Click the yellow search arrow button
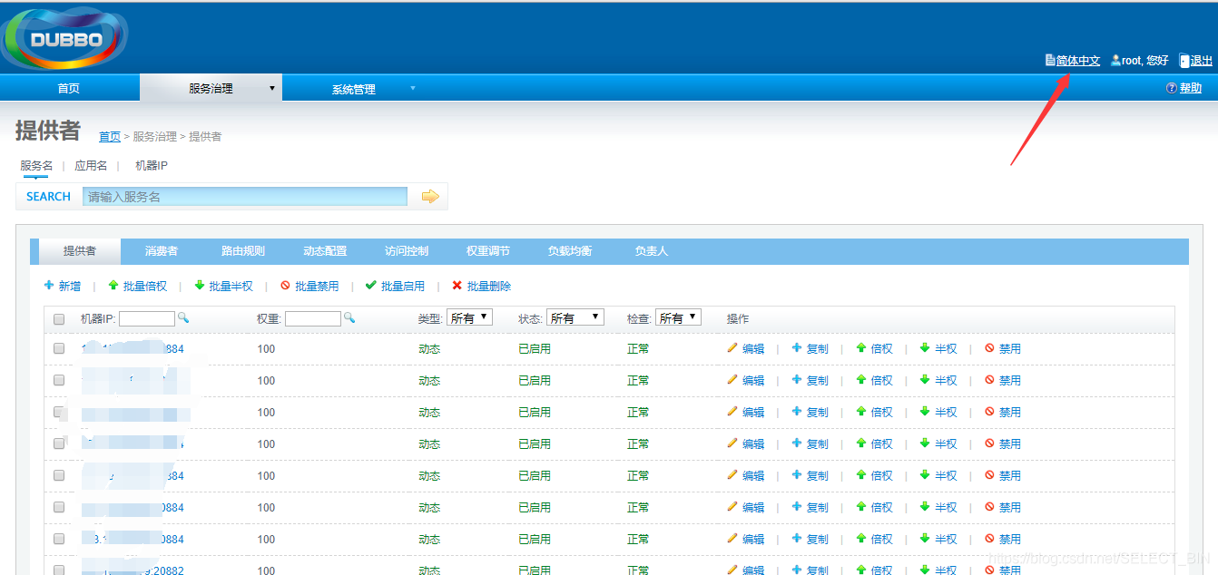Viewport: 1218px width, 575px height. point(430,196)
